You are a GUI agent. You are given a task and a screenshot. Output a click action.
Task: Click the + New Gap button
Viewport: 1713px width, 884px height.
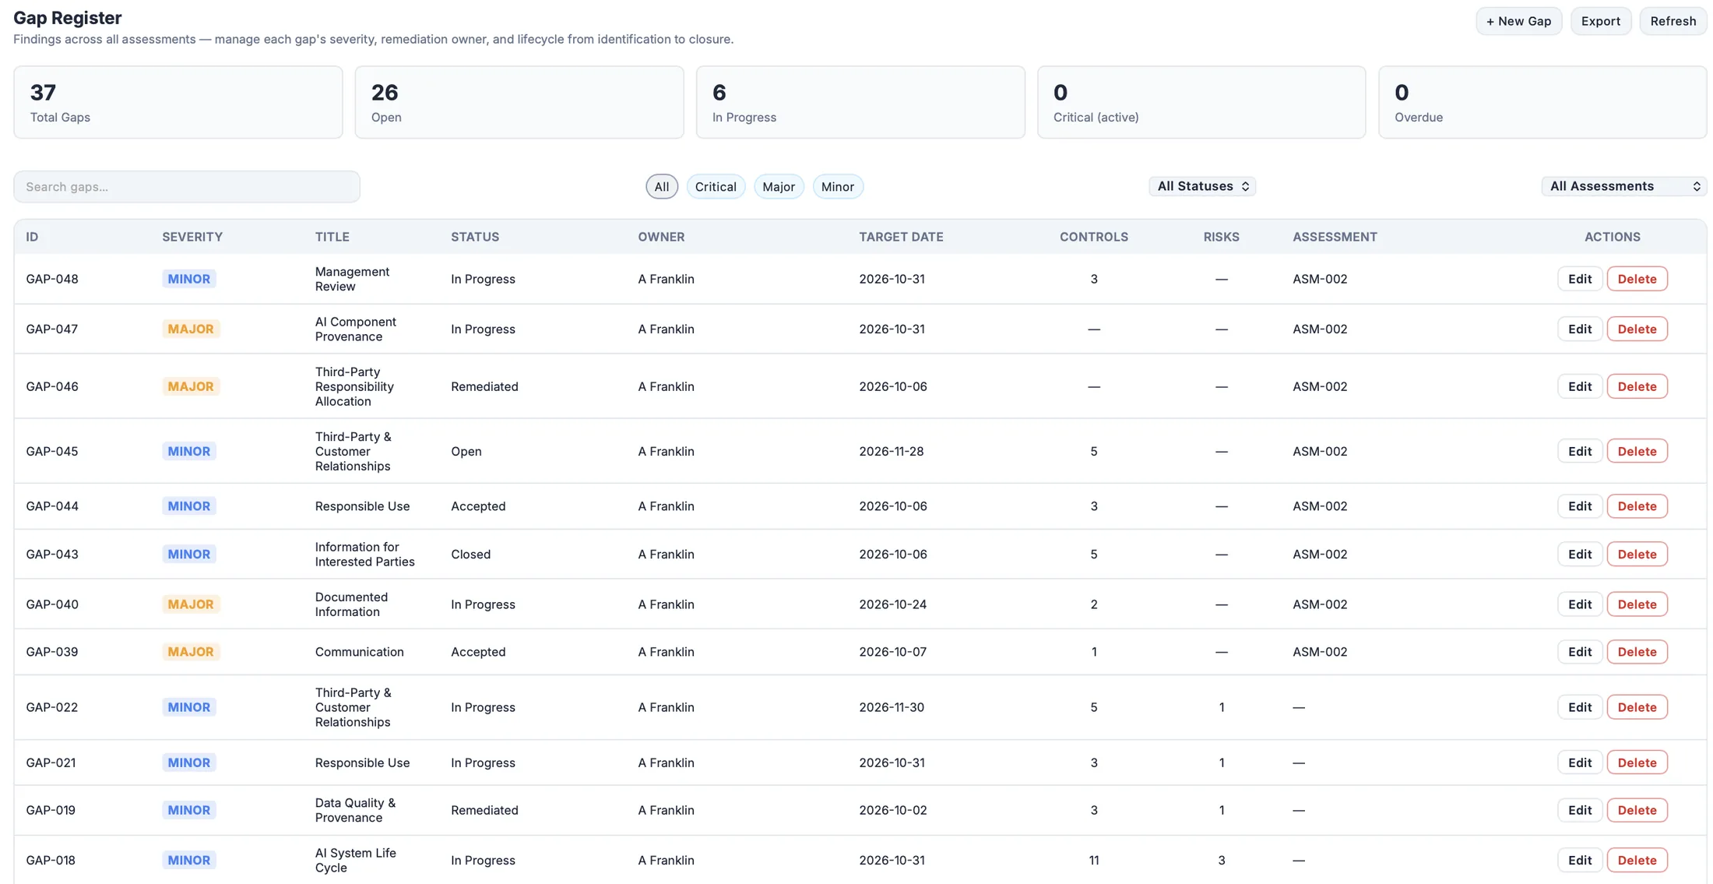click(1518, 21)
